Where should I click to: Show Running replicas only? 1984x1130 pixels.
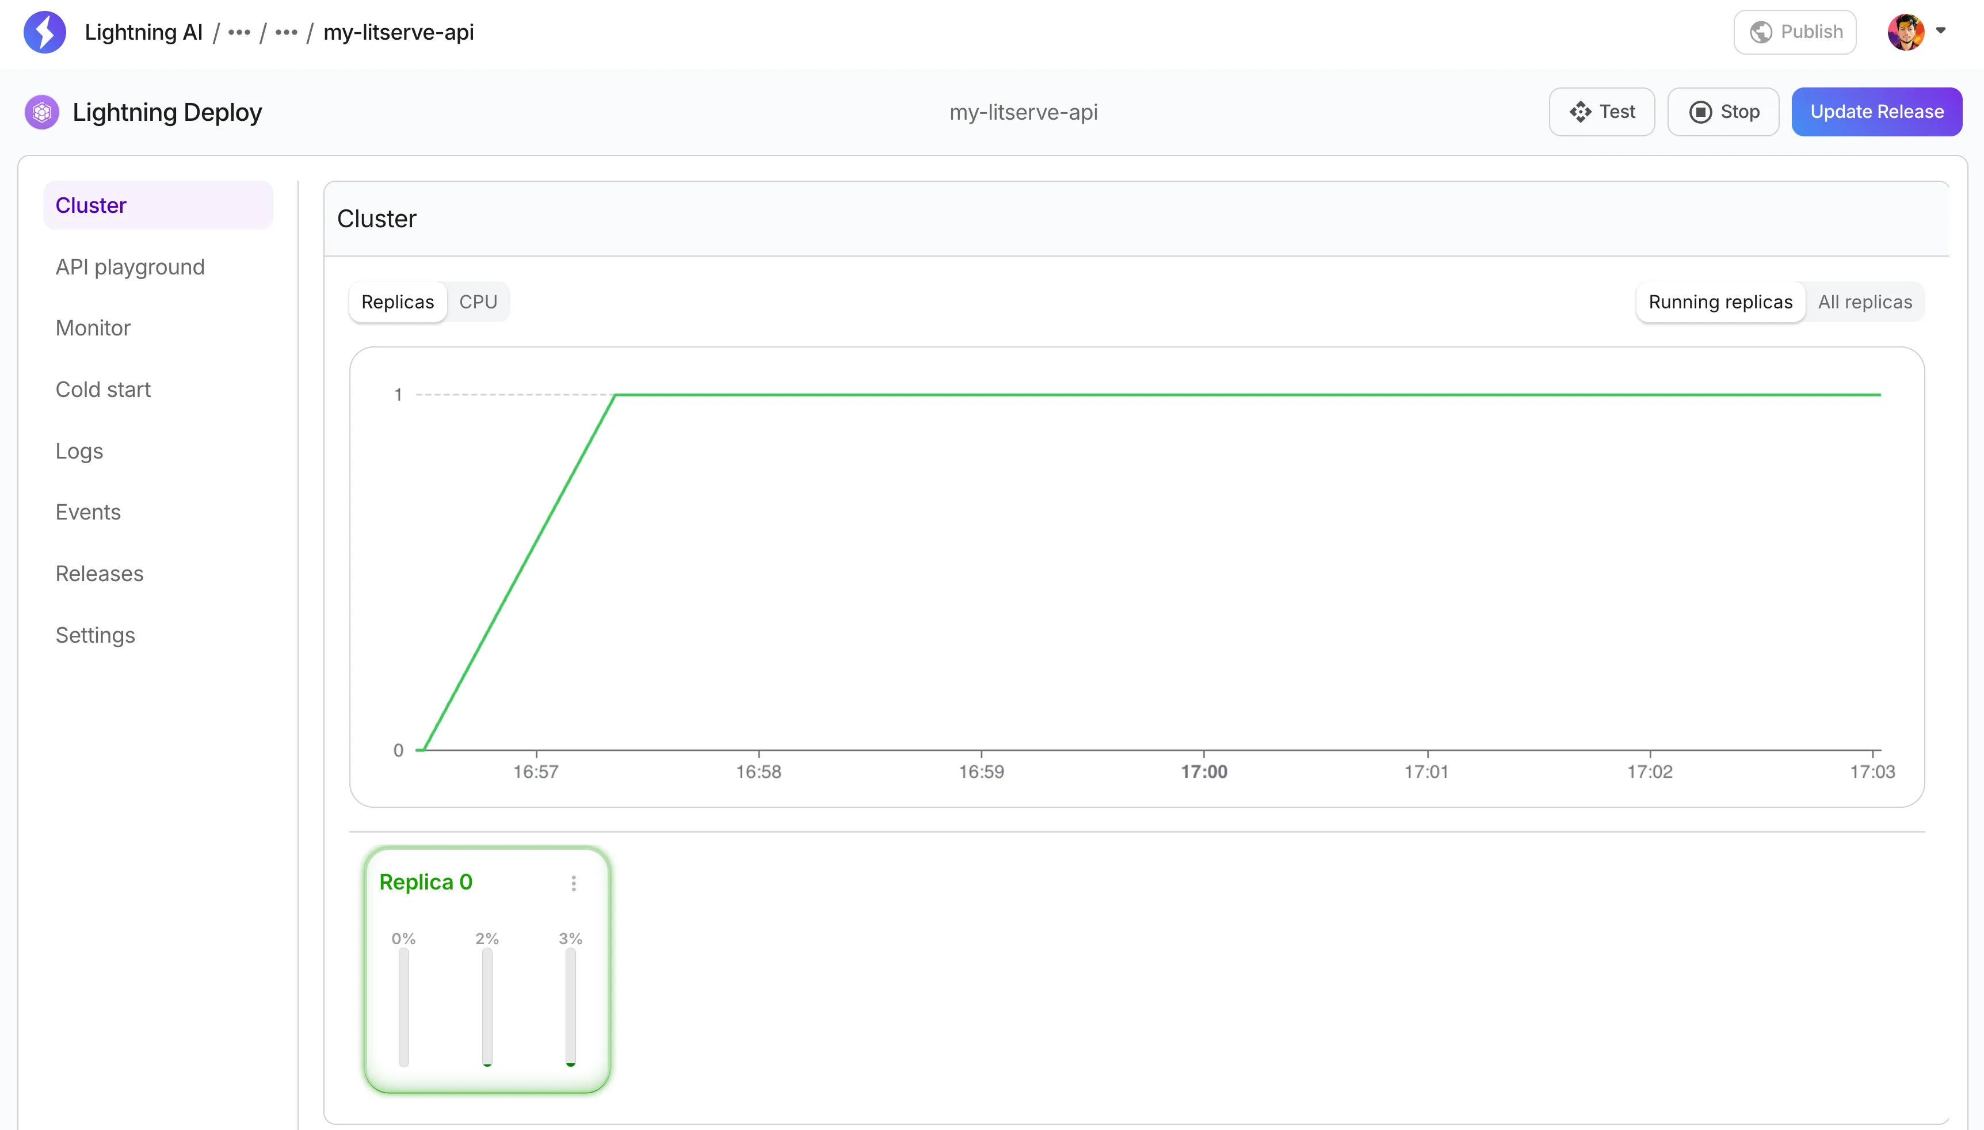pyautogui.click(x=1720, y=302)
